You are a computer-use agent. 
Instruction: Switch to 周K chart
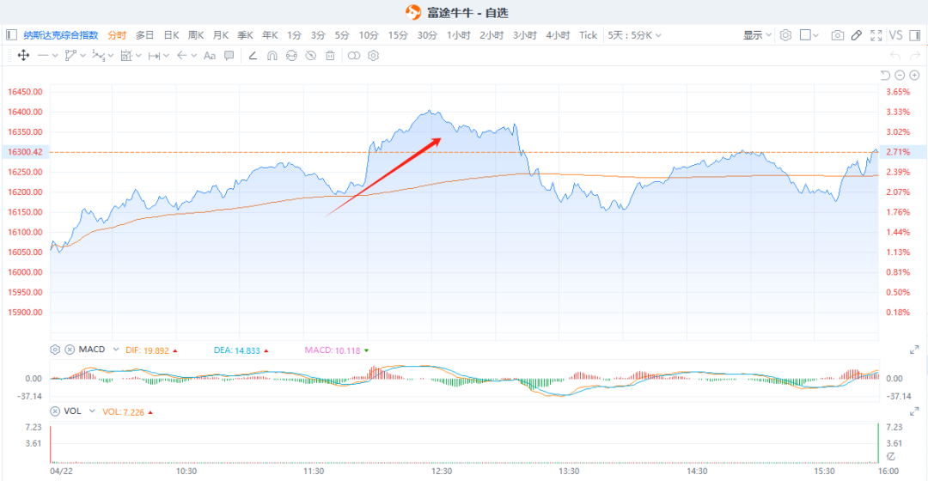(x=196, y=35)
